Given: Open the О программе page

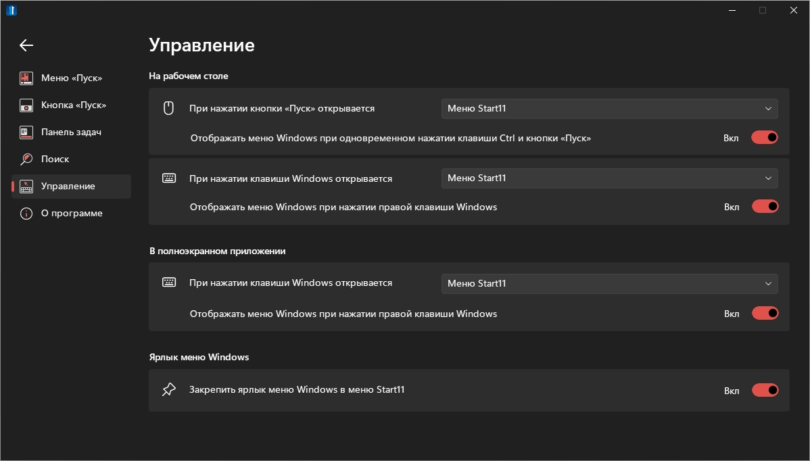Looking at the screenshot, I should (72, 214).
